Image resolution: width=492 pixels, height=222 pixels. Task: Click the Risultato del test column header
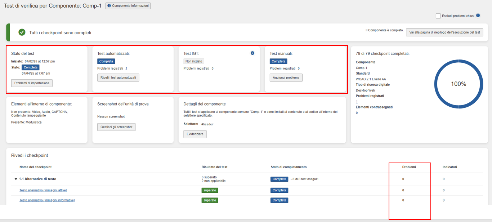tap(214, 167)
